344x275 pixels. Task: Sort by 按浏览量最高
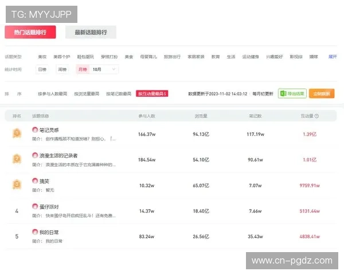pos(87,94)
